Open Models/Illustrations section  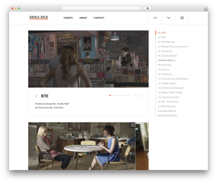[x=168, y=116]
